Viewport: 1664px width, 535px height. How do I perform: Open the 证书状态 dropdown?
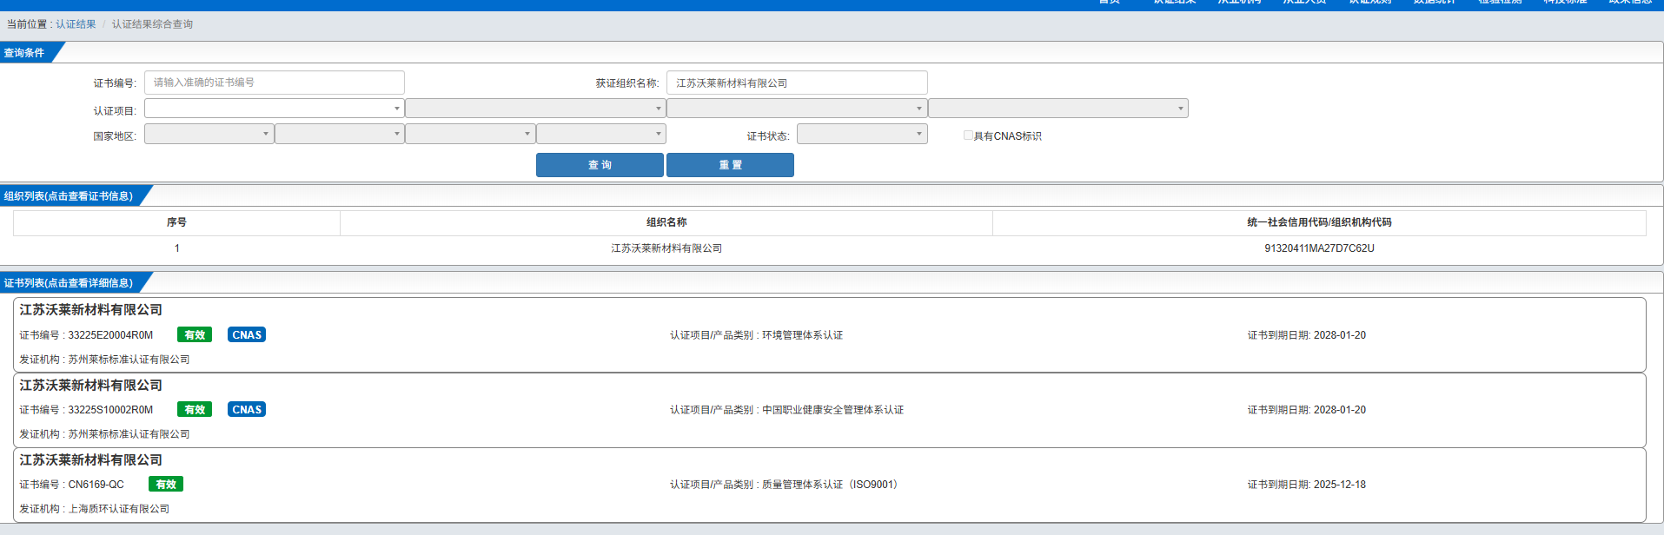861,134
